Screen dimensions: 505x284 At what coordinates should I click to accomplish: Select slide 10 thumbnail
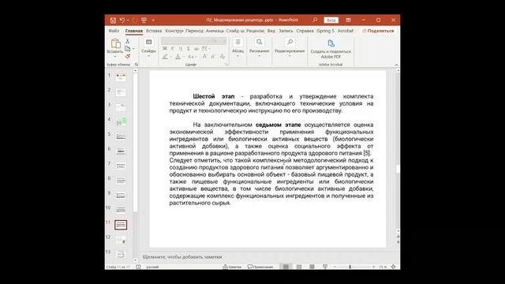pyautogui.click(x=121, y=210)
